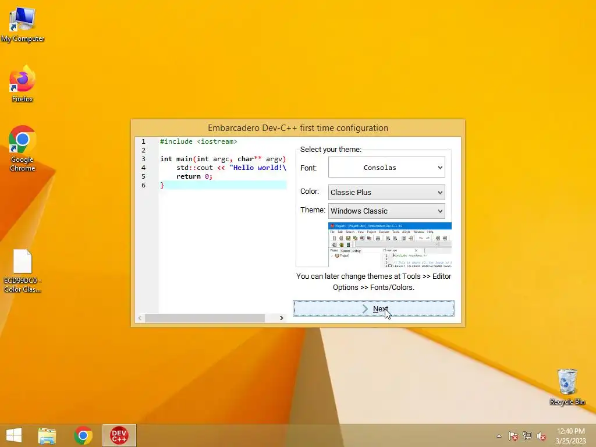
Task: Click the 'Select your theme:' label
Action: tap(331, 150)
